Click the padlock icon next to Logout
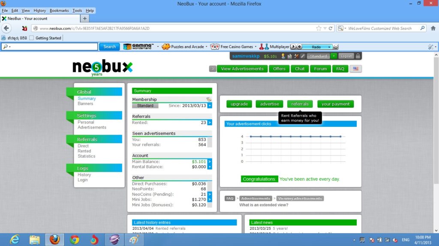The height and width of the screenshot is (246, 439). pos(358,56)
